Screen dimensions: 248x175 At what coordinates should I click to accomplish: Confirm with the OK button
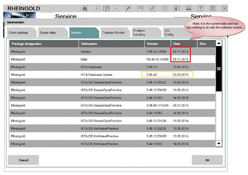[207, 160]
